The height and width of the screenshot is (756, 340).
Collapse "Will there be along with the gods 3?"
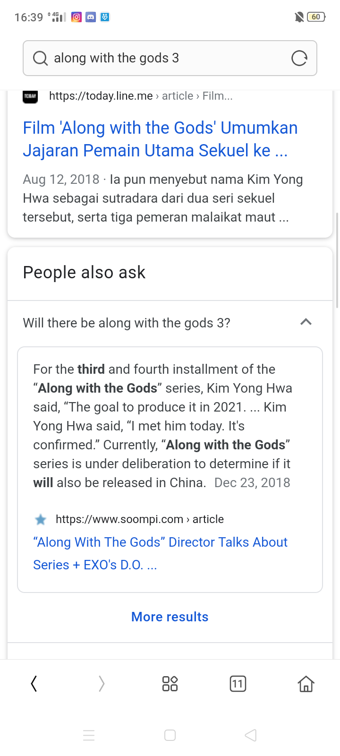tap(306, 322)
